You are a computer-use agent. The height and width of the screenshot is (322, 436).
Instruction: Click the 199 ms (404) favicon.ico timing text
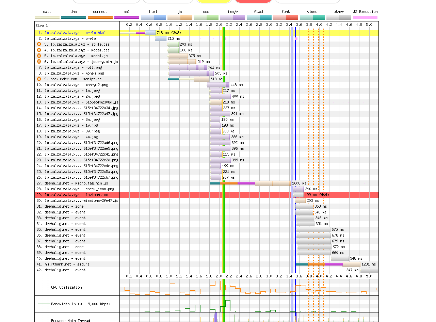pyautogui.click(x=317, y=195)
